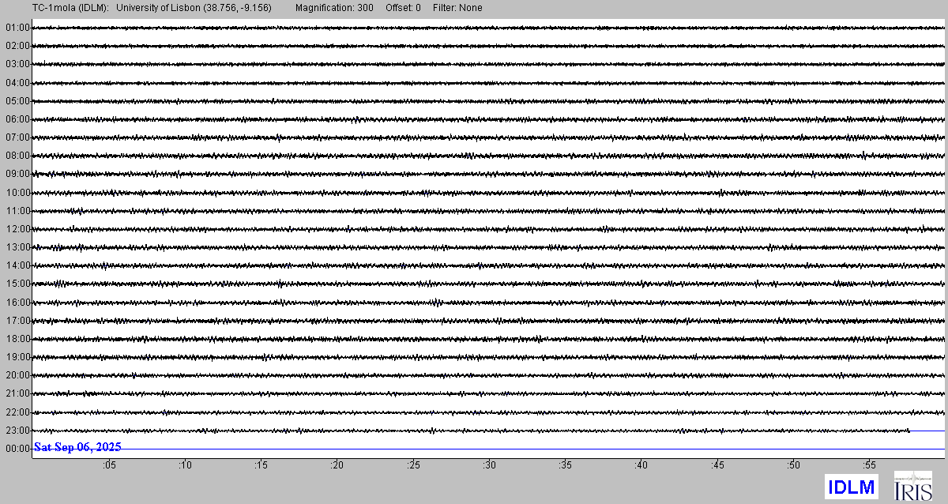
Task: Select the 01:00 hour trace label
Action: pos(17,28)
